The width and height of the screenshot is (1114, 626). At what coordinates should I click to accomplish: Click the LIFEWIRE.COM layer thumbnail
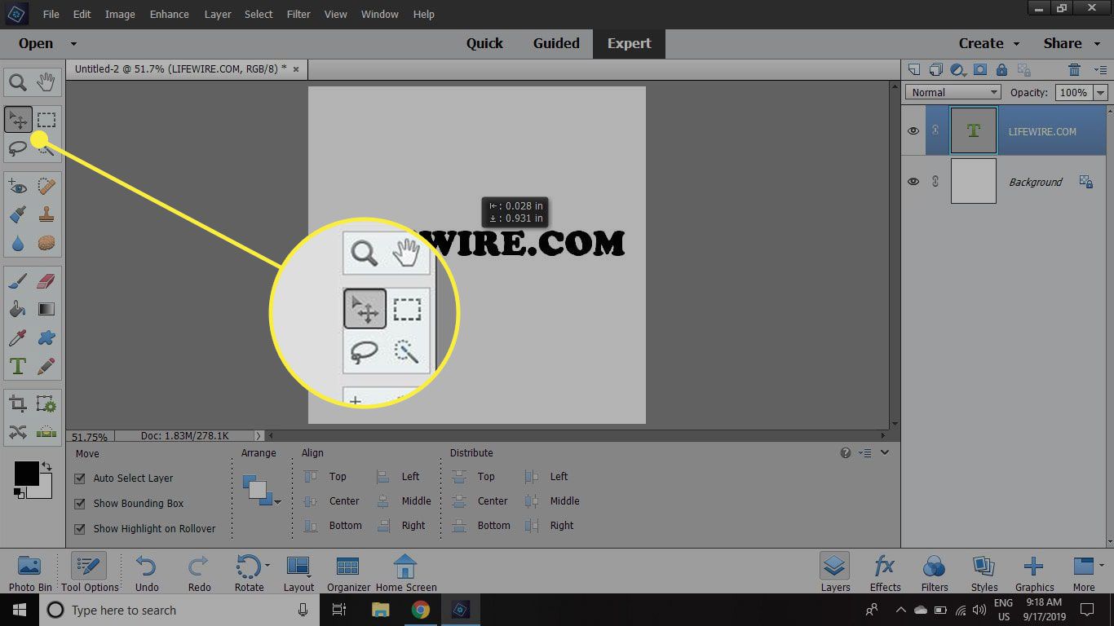click(x=973, y=131)
